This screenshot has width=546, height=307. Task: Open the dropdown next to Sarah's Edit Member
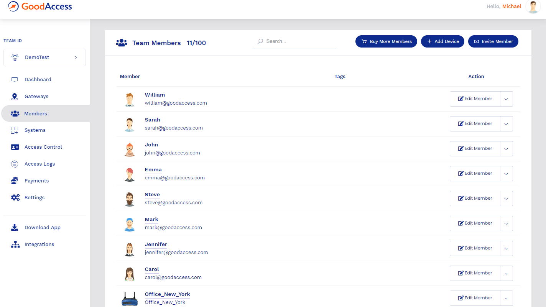pos(506,123)
